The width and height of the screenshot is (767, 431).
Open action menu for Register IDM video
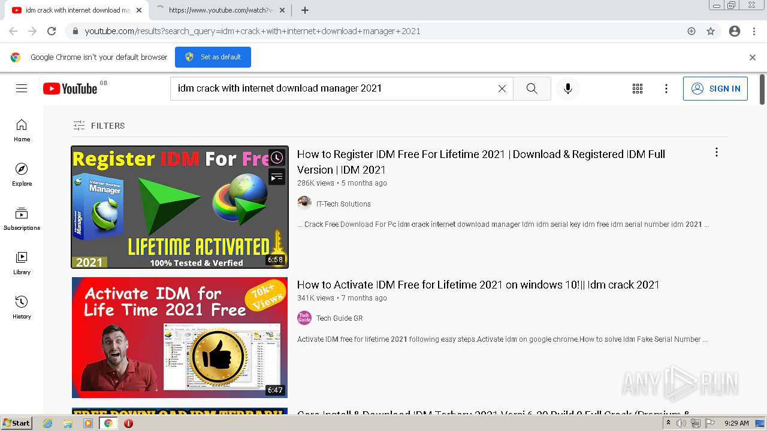tap(716, 153)
